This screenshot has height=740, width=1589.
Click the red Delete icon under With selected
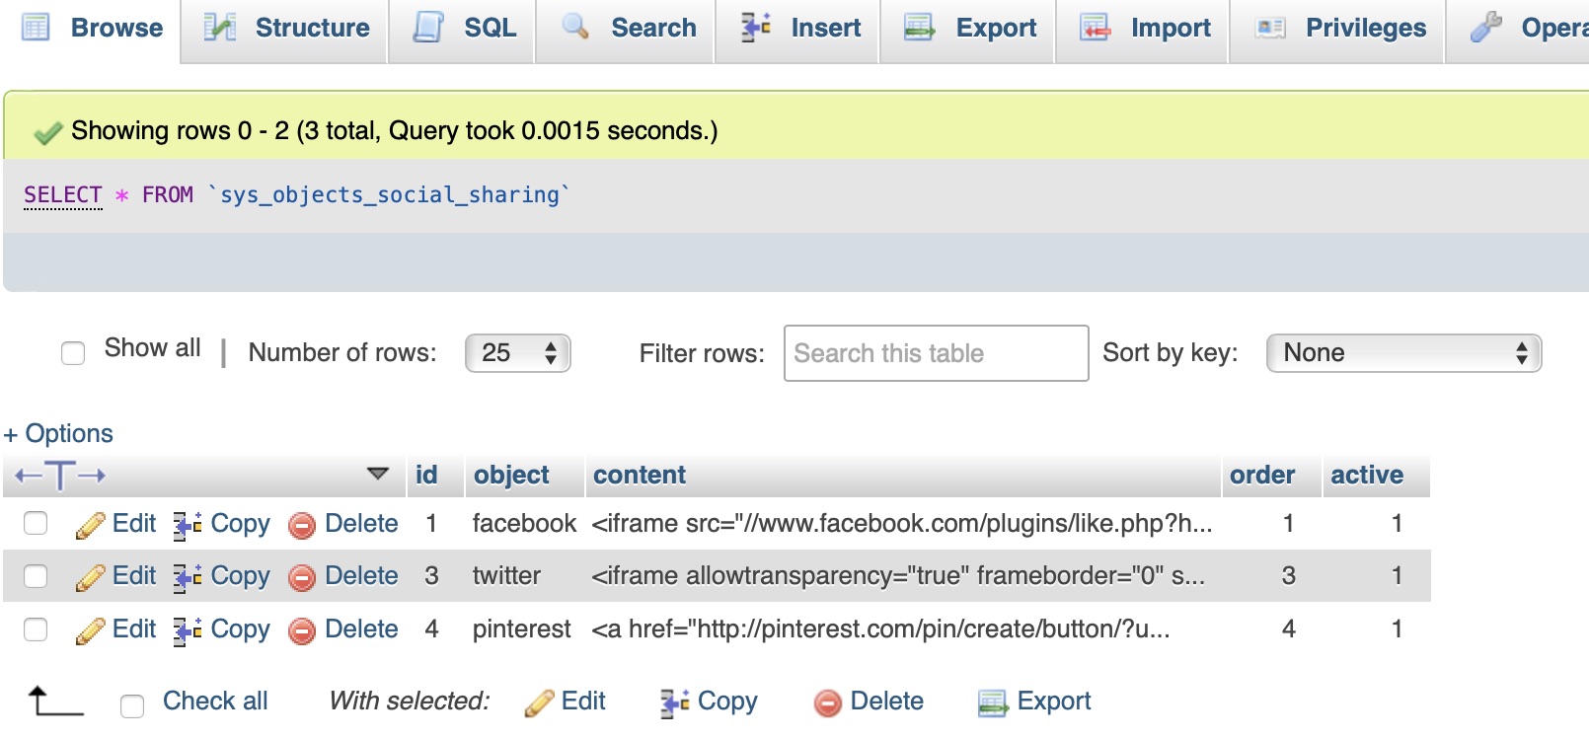[827, 703]
